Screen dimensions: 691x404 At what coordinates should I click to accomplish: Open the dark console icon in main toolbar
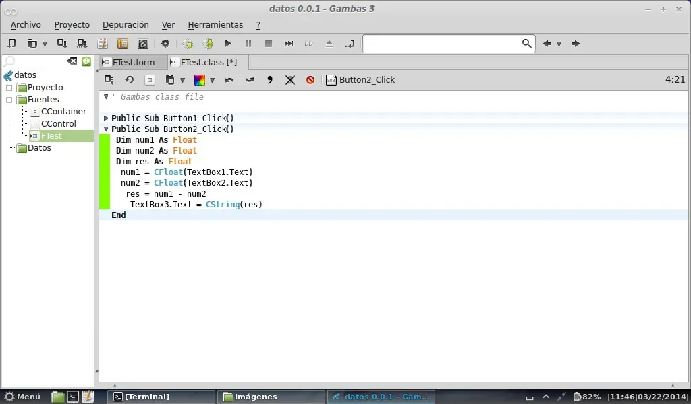tap(143, 44)
